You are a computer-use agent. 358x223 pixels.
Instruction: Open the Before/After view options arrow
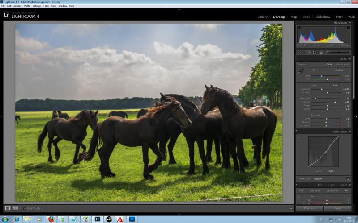tap(20, 208)
